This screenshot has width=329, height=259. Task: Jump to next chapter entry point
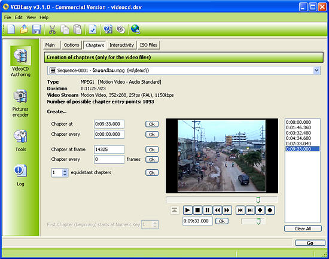(x=250, y=210)
